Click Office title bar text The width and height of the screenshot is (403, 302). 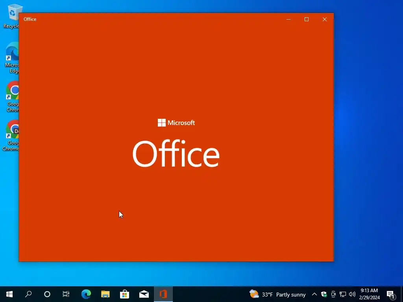point(30,19)
